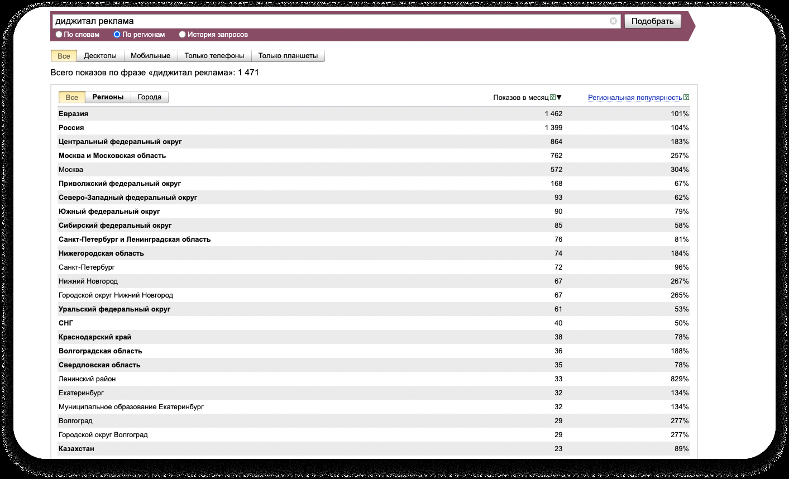This screenshot has width=789, height=479.
Task: Select Нижегородская область row
Action: click(x=374, y=253)
